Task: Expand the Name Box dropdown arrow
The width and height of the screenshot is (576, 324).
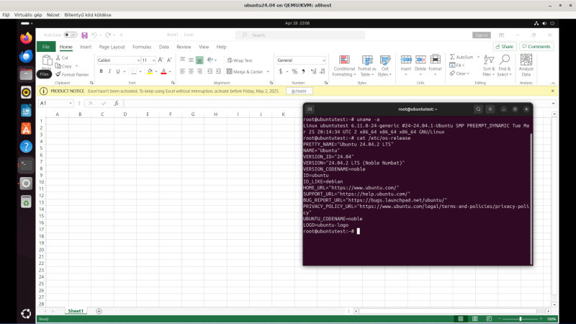Action: point(71,104)
